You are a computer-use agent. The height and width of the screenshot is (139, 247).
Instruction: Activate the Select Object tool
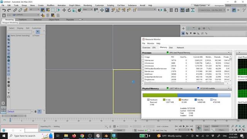(x=42, y=10)
